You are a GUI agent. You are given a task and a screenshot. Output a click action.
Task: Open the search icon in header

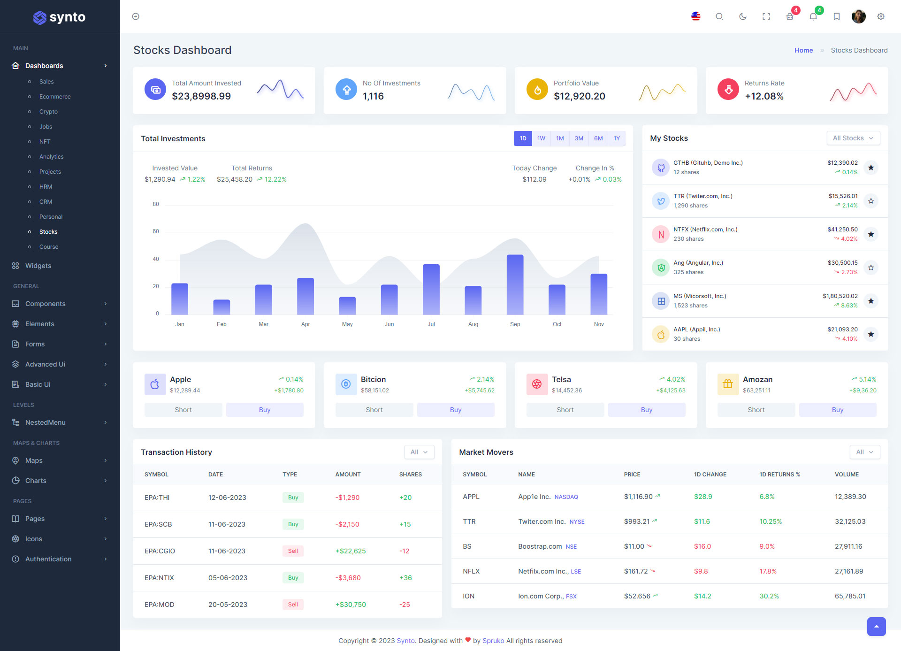tap(719, 16)
